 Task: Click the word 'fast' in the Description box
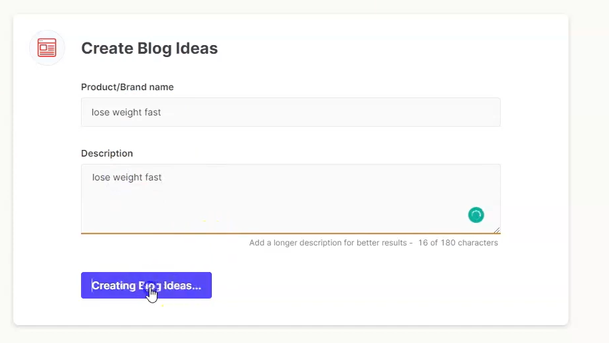153,177
